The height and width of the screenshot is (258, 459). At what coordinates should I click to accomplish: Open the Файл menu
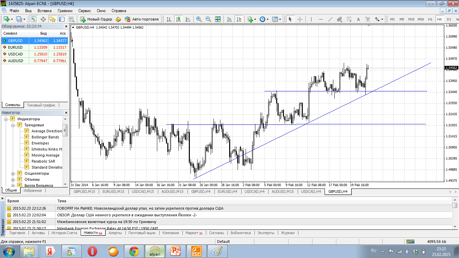click(x=14, y=11)
